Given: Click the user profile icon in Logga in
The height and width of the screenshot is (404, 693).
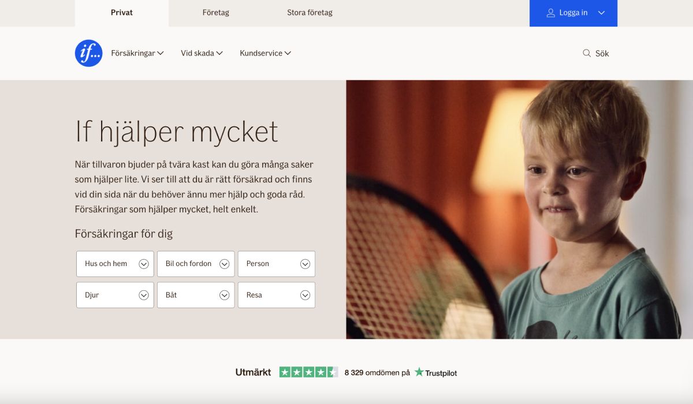Looking at the screenshot, I should click(550, 13).
